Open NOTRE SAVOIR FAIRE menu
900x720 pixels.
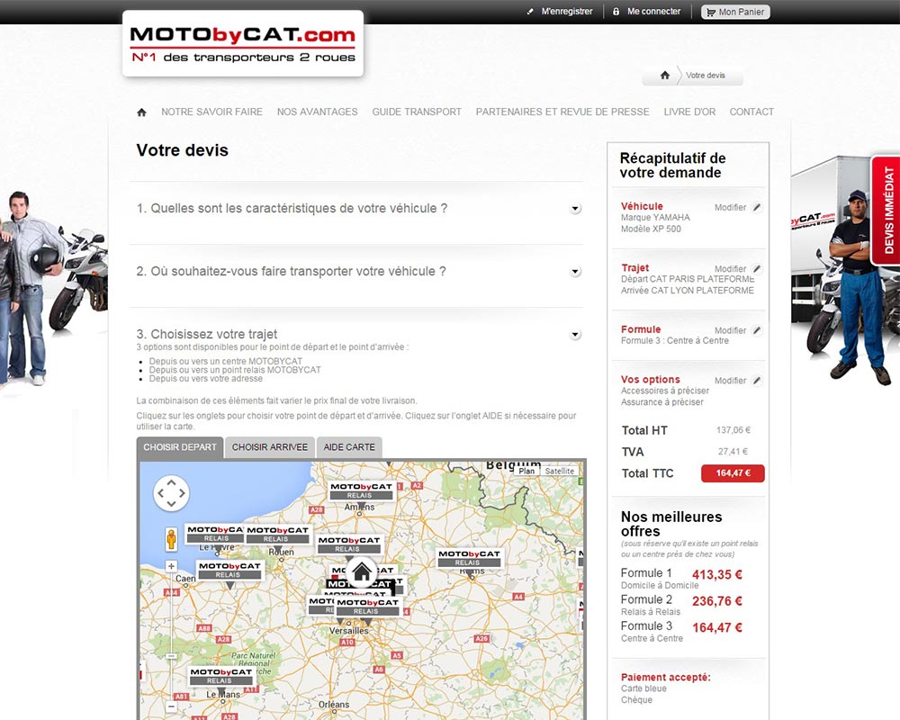pos(211,112)
